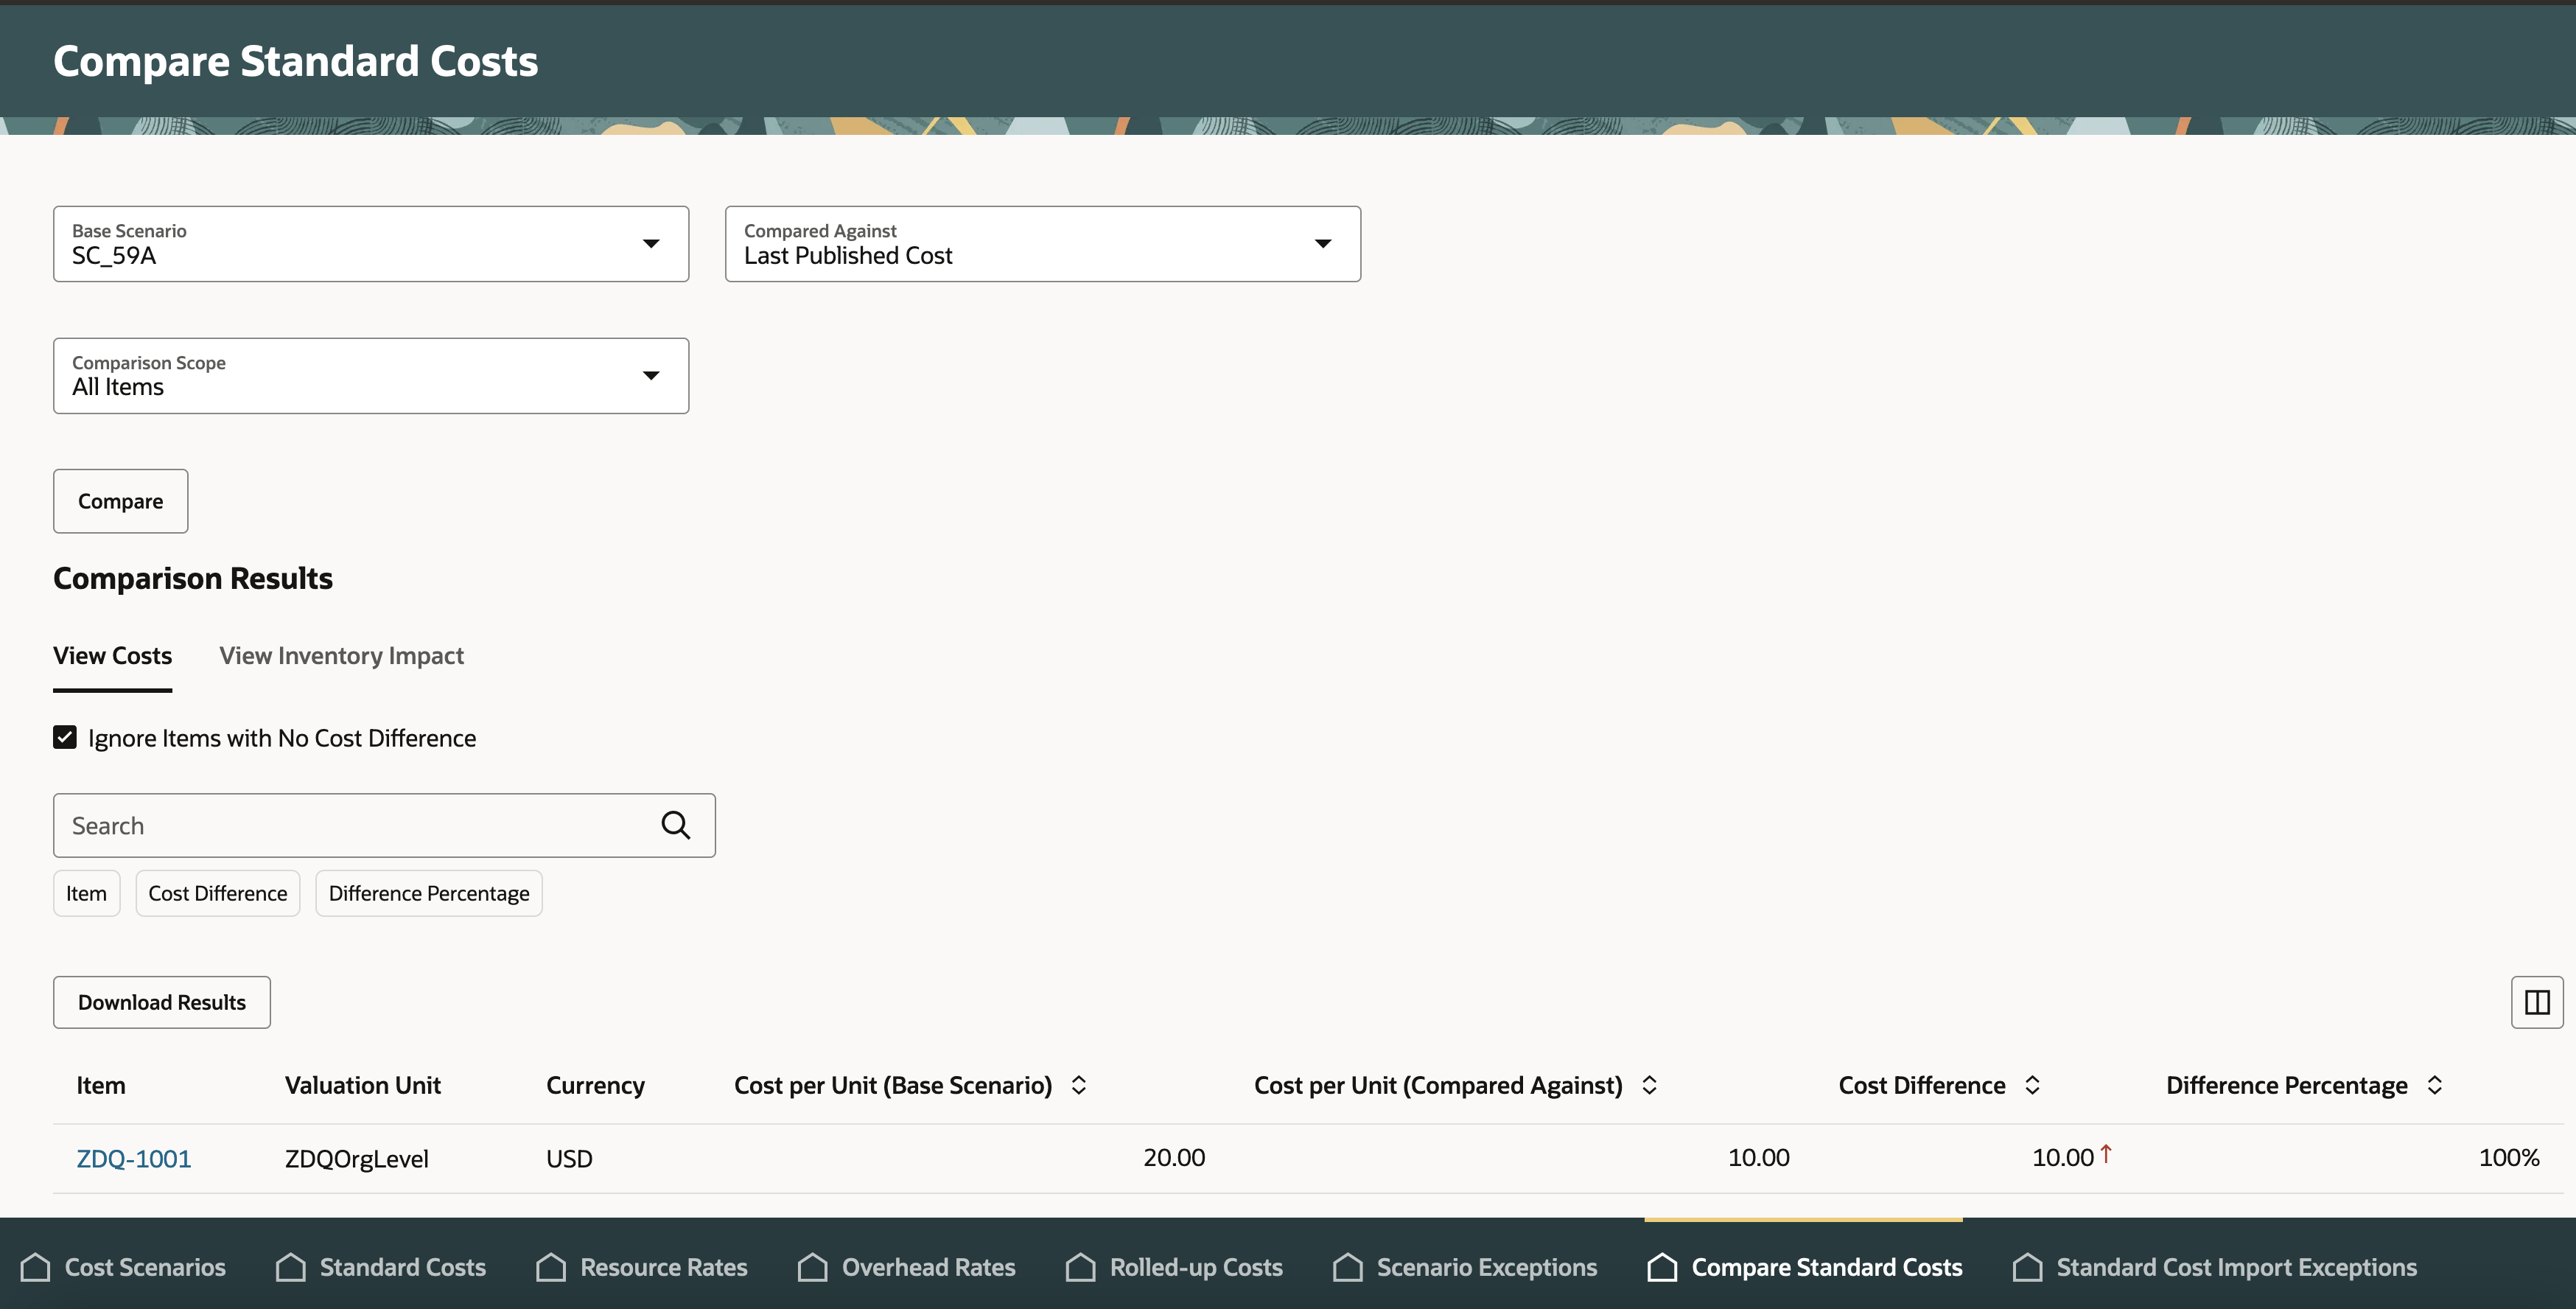Open the column settings icon
Screen dimensions: 2576x1309
pyautogui.click(x=2536, y=1002)
